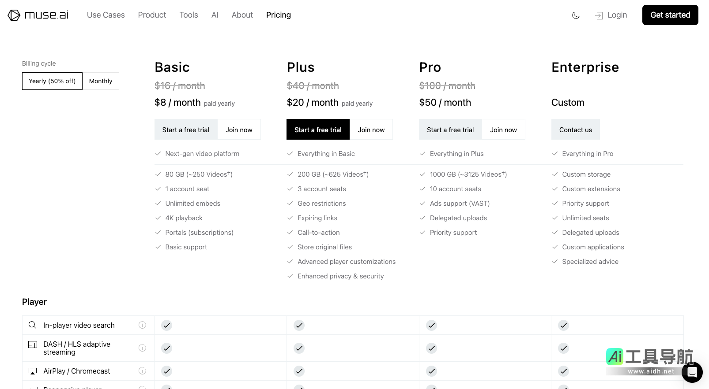Screen dimensions: 709x389
Task: Open the AI nav item
Action: [215, 15]
